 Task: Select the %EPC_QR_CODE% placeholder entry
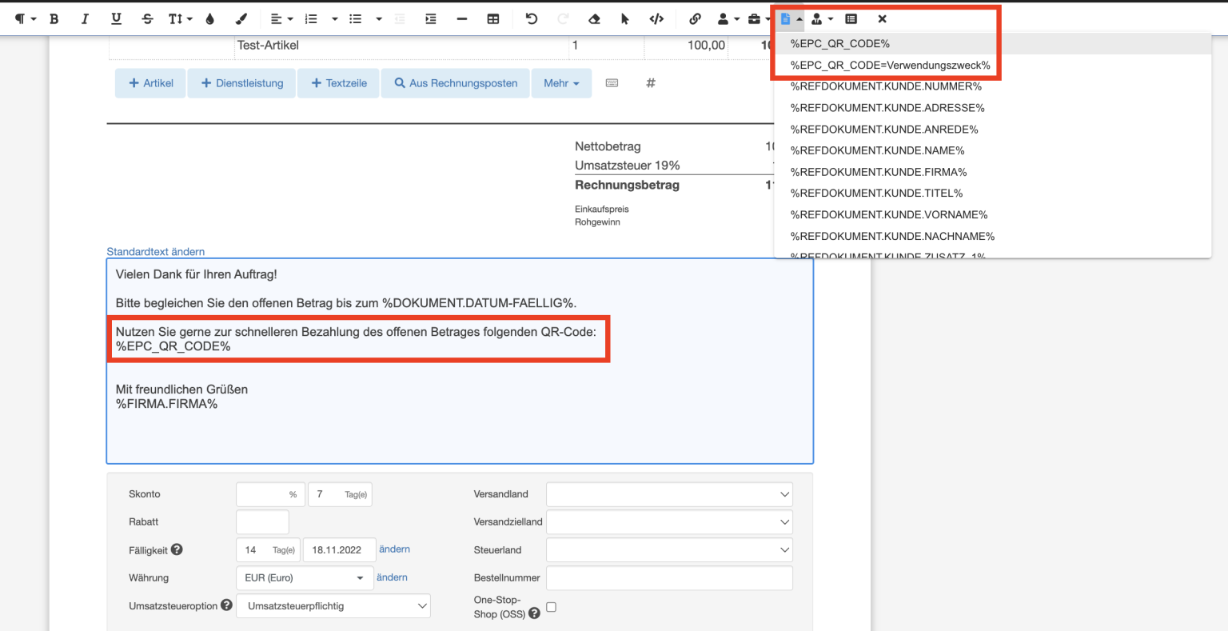pos(840,43)
